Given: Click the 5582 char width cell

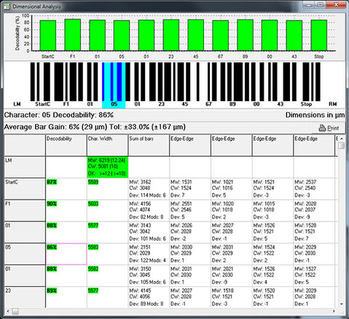Looking at the screenshot, I should (x=107, y=275).
